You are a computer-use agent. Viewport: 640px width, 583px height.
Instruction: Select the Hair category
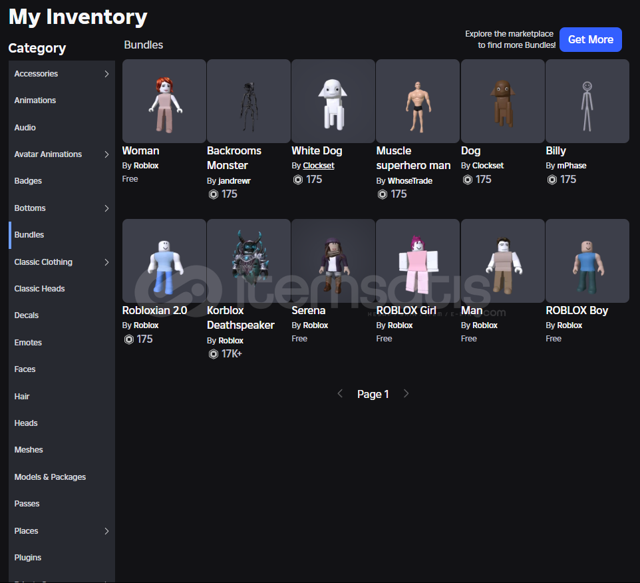(62, 397)
